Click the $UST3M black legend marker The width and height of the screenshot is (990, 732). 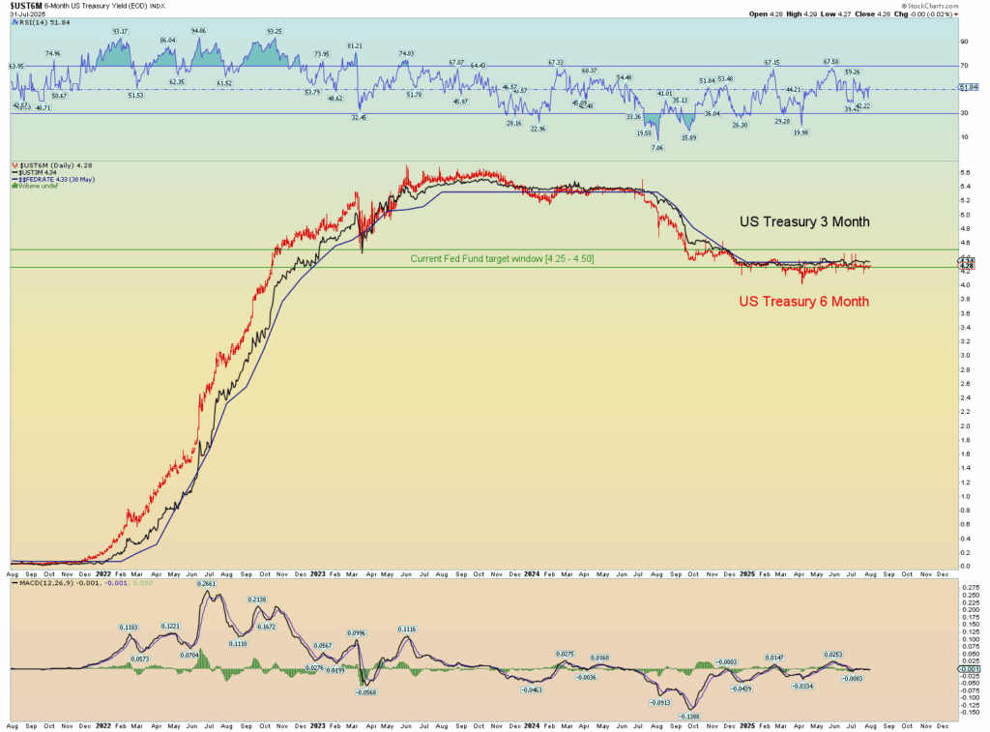pos(14,174)
